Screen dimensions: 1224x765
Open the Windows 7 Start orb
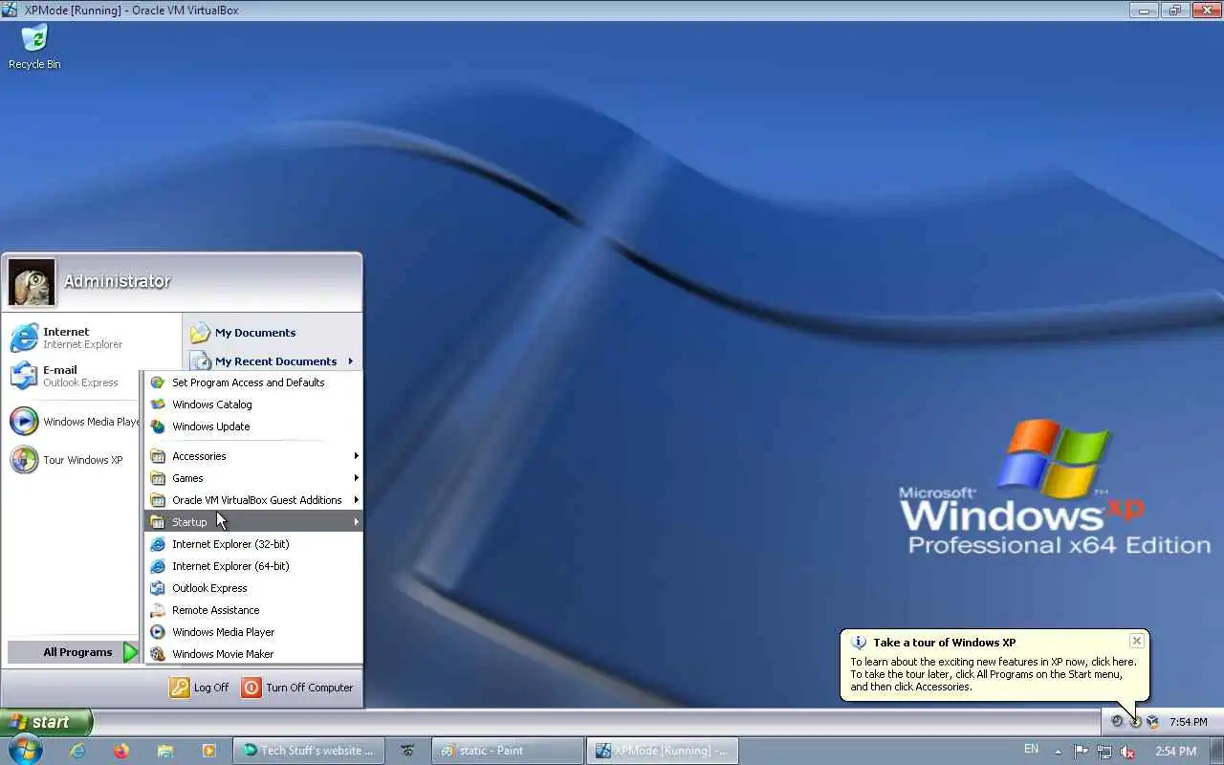point(26,751)
